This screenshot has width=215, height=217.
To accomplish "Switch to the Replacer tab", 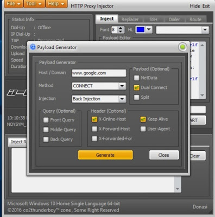I will point(130,20).
